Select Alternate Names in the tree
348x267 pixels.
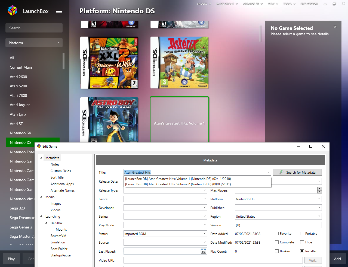63,190
